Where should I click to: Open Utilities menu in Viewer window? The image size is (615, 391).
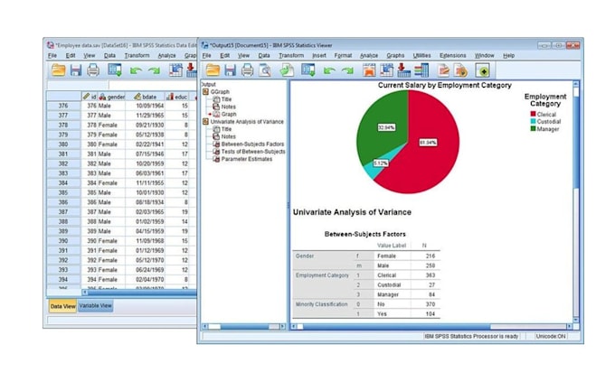click(x=422, y=56)
